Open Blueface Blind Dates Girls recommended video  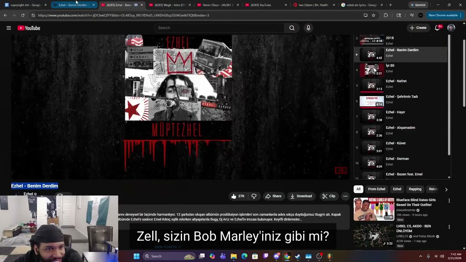point(416,202)
